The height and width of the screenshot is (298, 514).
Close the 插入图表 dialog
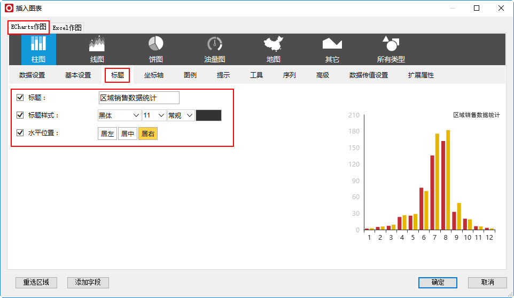[501, 8]
